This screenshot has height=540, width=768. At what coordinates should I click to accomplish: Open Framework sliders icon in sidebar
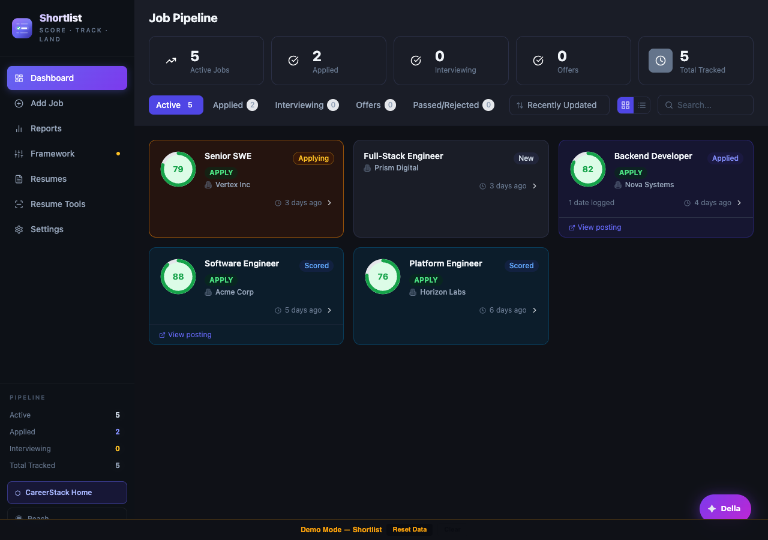pos(19,154)
